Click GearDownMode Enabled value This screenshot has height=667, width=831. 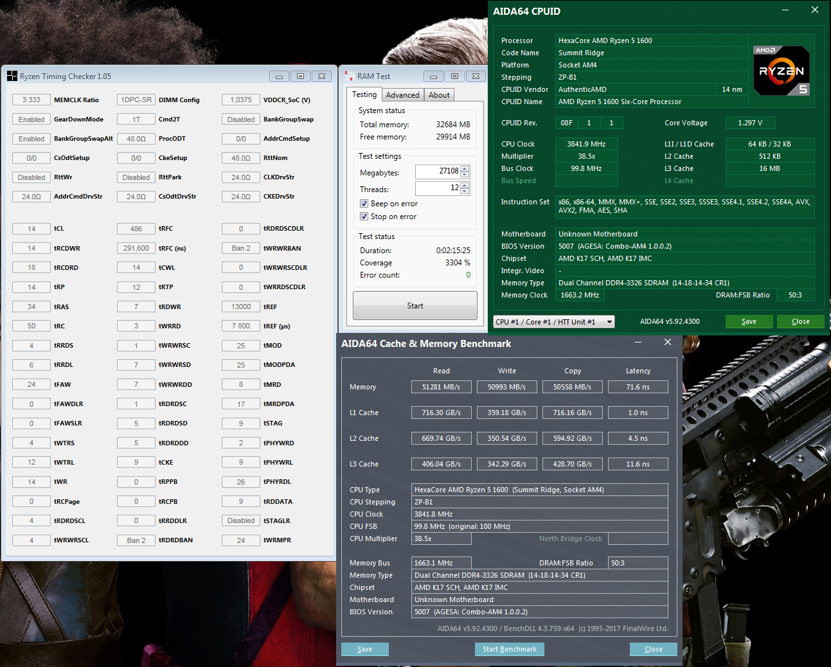31,120
